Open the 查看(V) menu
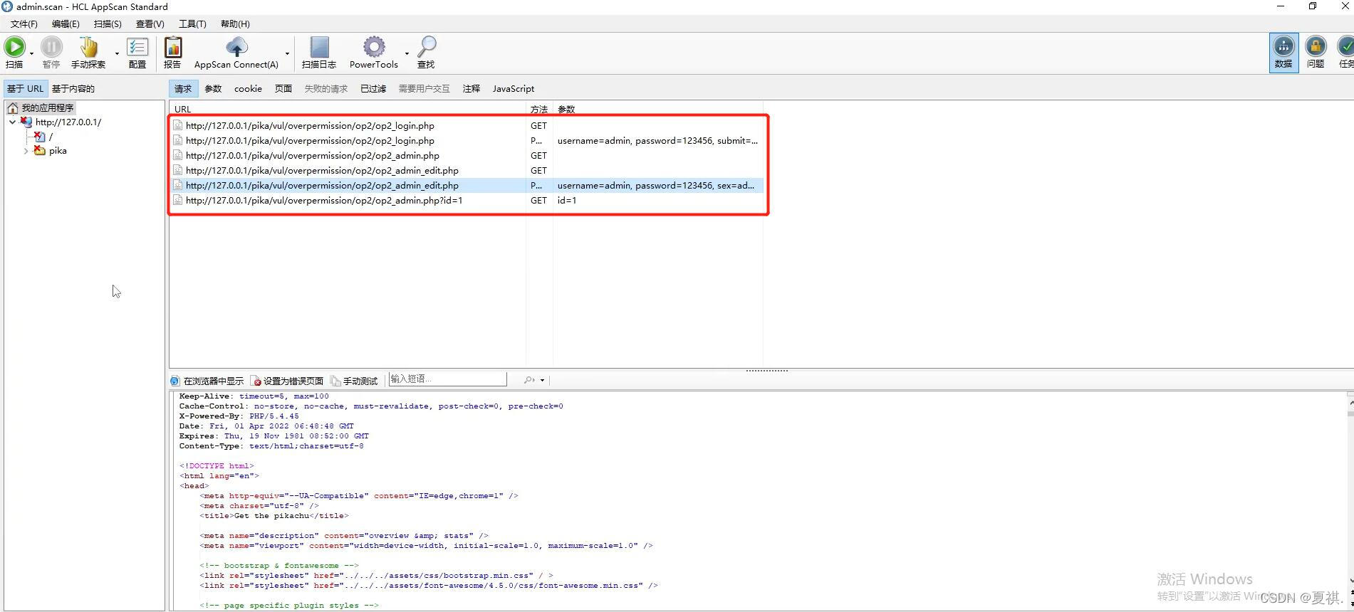1354x612 pixels. point(150,23)
